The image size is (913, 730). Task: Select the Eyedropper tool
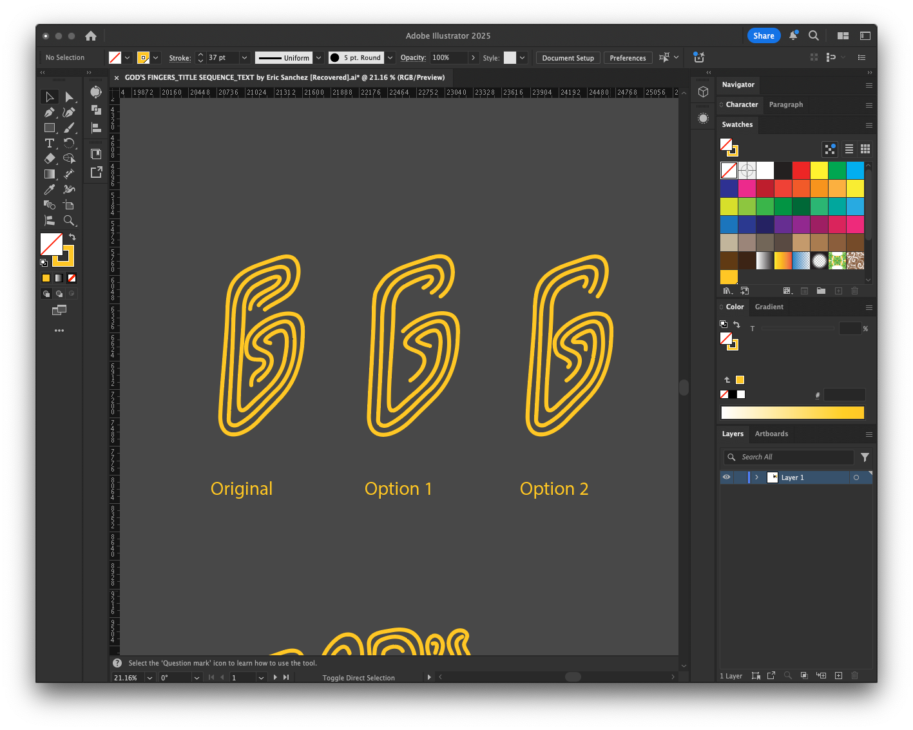(x=50, y=189)
